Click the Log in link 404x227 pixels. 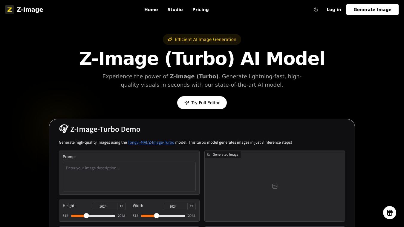(x=334, y=10)
